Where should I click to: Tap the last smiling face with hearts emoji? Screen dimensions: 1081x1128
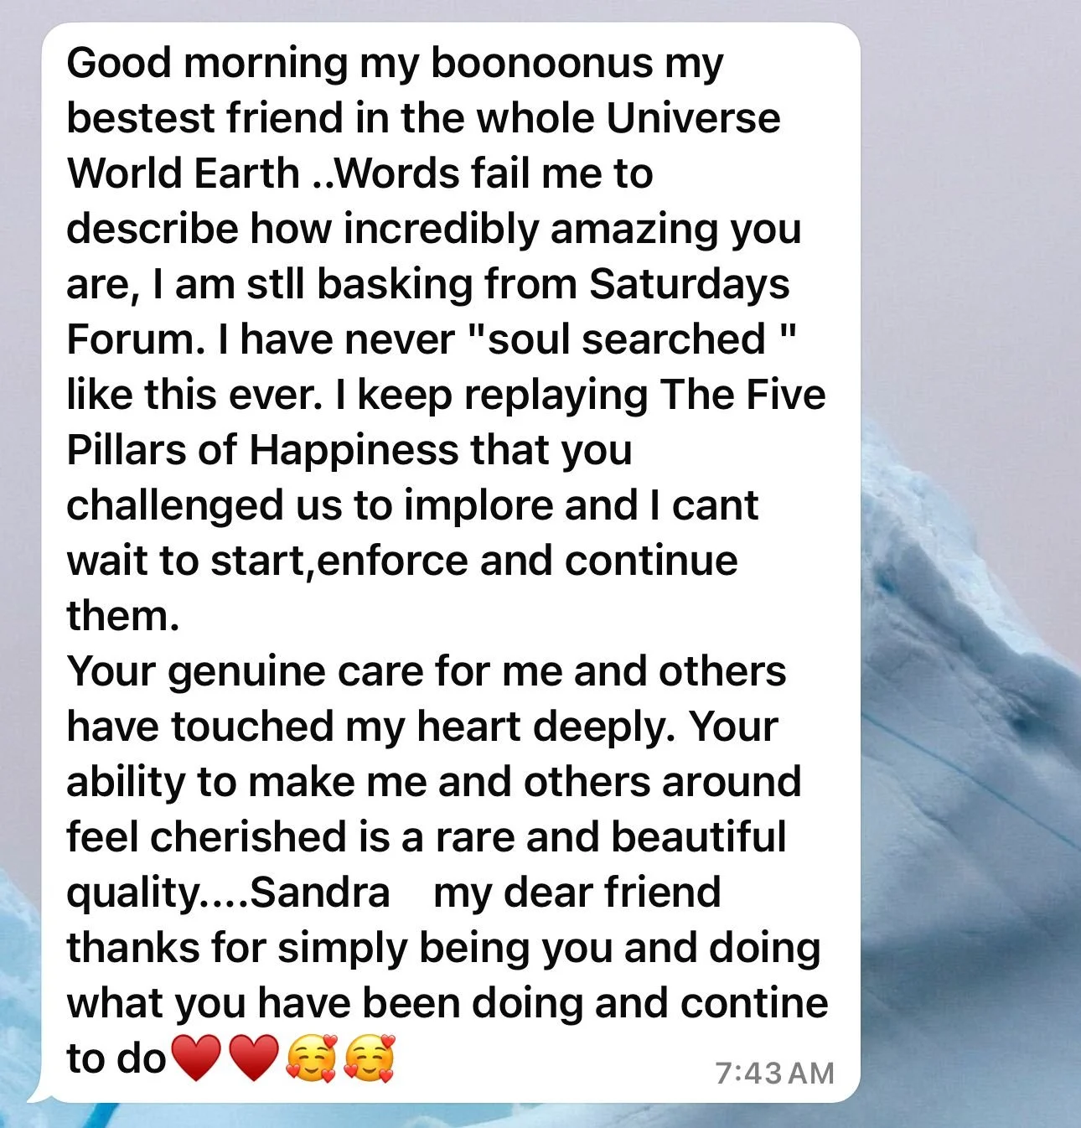coord(369,1058)
